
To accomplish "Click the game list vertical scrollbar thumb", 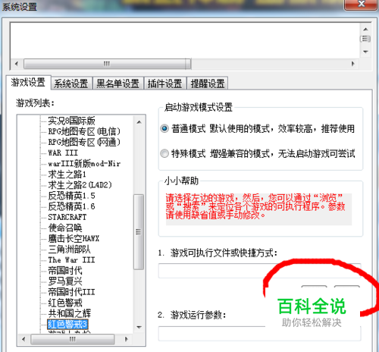I will (x=139, y=232).
